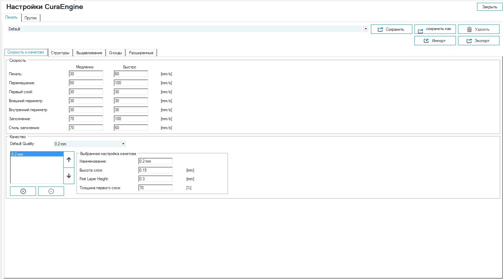Open the G-коды tab
Screen dimensions: 503x279
(x=116, y=53)
